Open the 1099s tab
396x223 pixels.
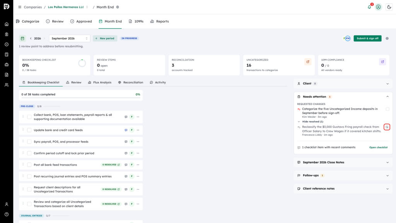pyautogui.click(x=136, y=22)
